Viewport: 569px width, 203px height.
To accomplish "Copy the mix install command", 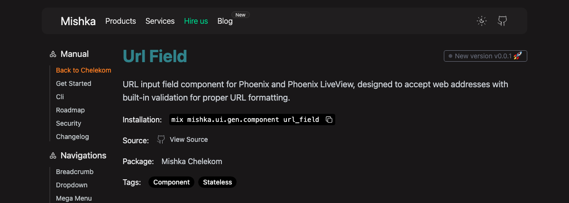I will pos(329,120).
